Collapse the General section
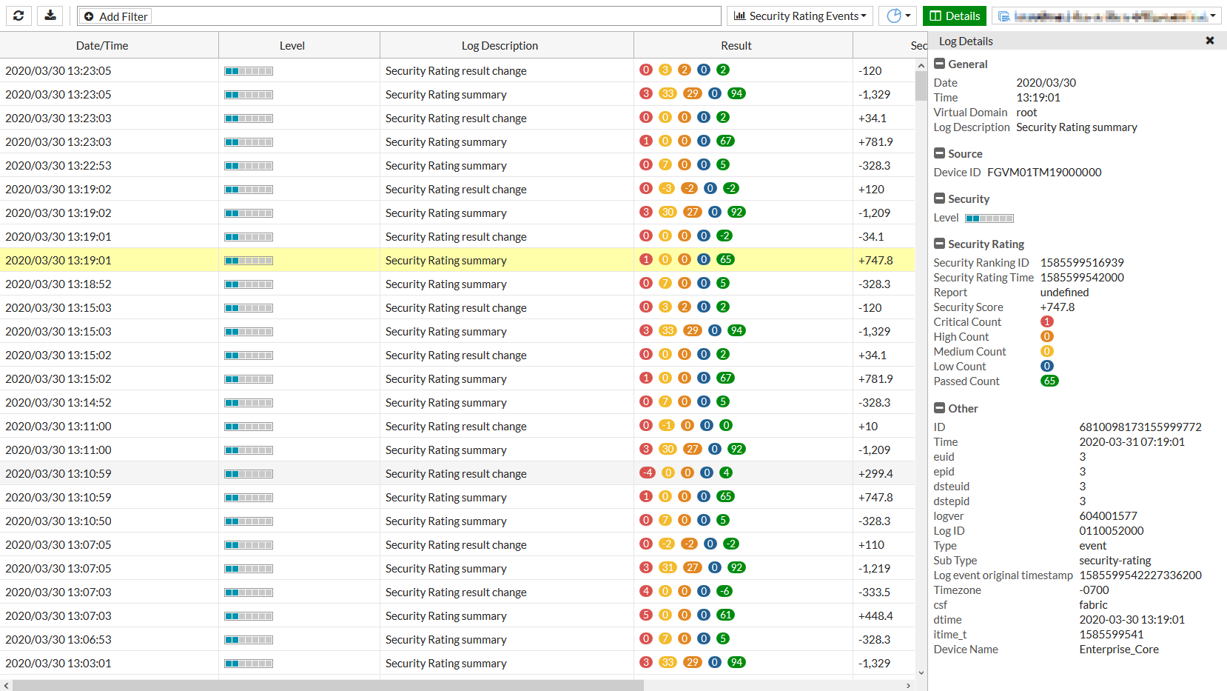 [x=939, y=64]
